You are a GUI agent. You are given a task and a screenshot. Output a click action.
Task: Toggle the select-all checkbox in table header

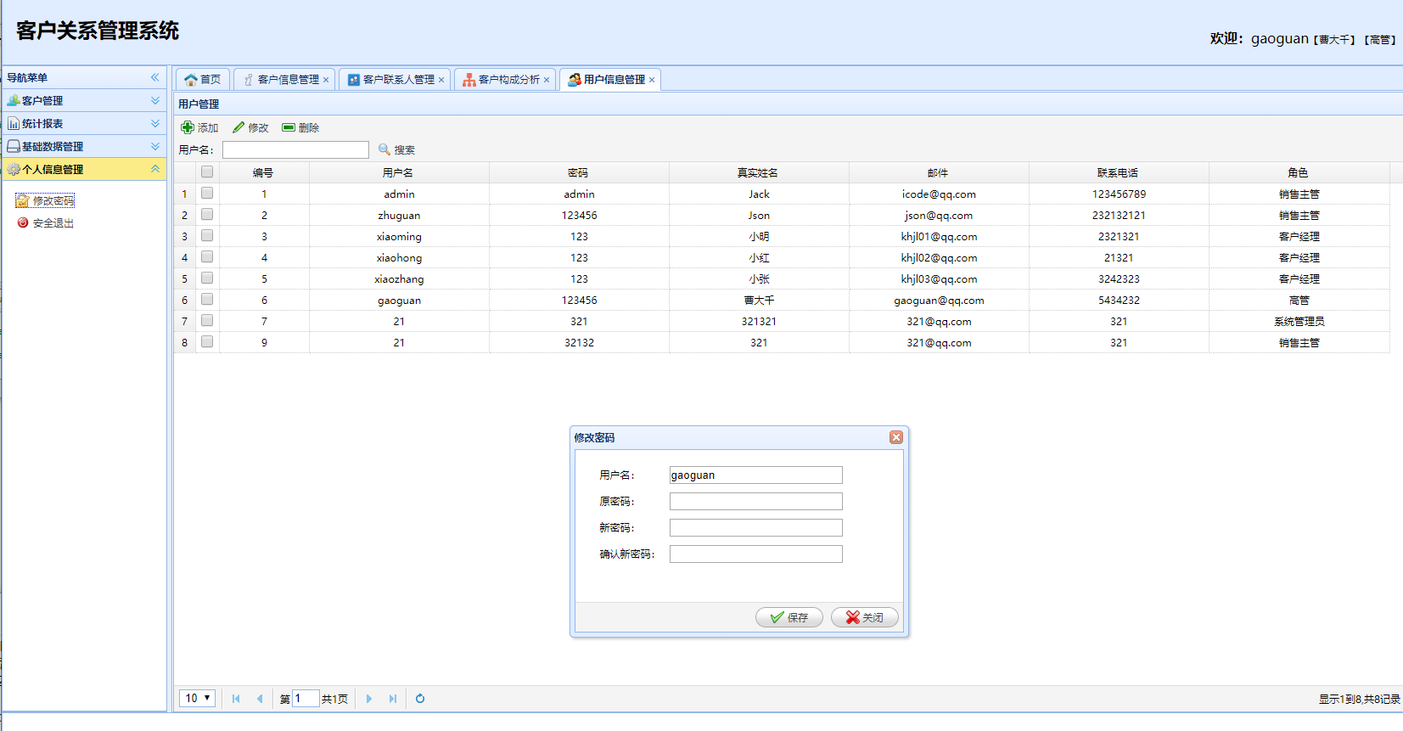pyautogui.click(x=207, y=172)
